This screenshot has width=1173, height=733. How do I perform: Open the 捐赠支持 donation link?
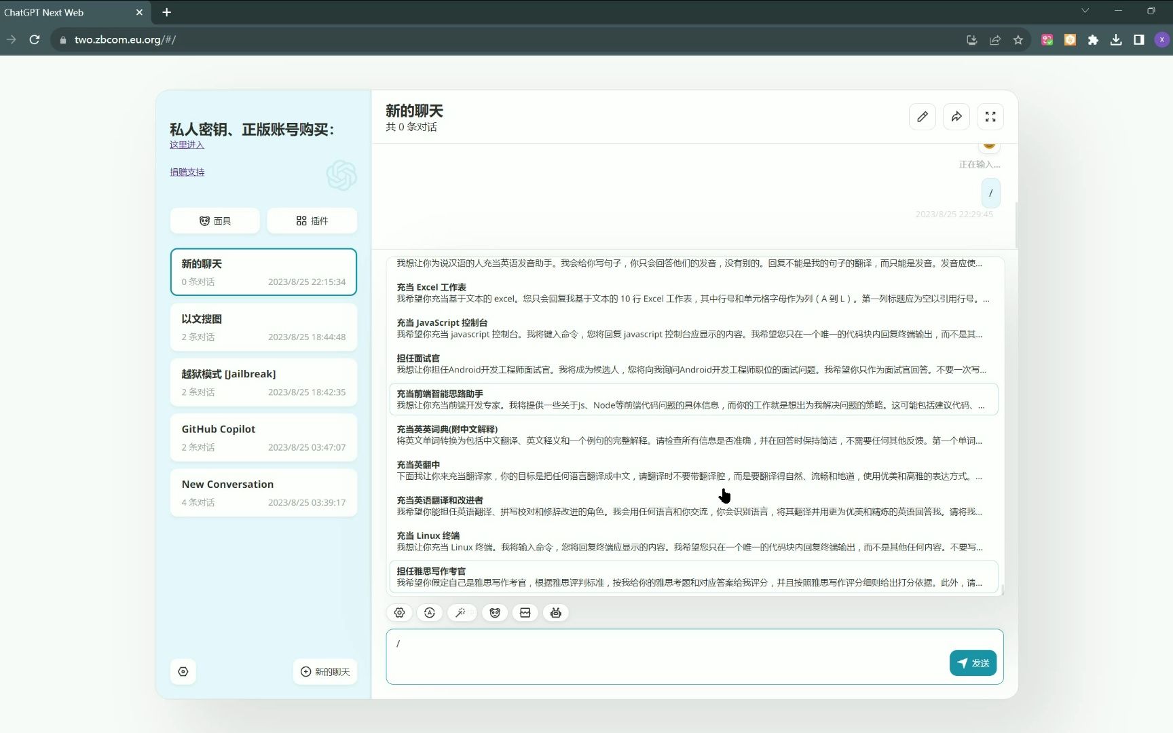187,172
